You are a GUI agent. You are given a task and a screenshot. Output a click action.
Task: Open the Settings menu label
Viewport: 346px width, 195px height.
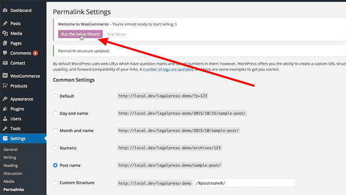[18, 138]
